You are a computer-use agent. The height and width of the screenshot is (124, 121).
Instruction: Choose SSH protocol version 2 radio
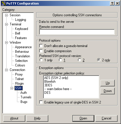pos(80,60)
